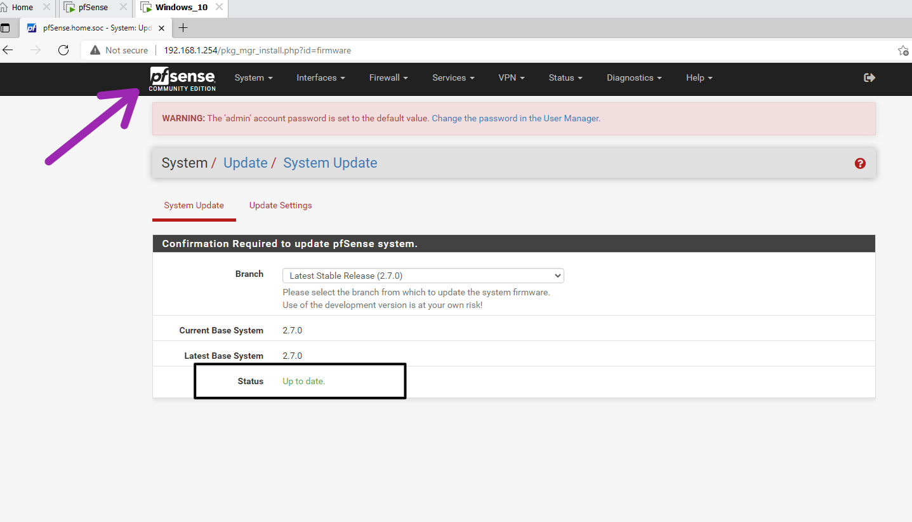Click the WARNING text in the red alert
This screenshot has width=912, height=522.
coord(183,118)
